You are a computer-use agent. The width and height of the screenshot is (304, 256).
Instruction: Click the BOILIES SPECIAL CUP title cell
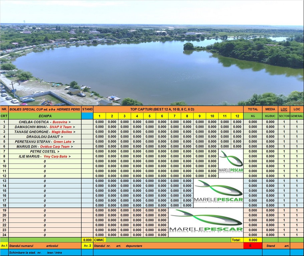(x=45, y=109)
